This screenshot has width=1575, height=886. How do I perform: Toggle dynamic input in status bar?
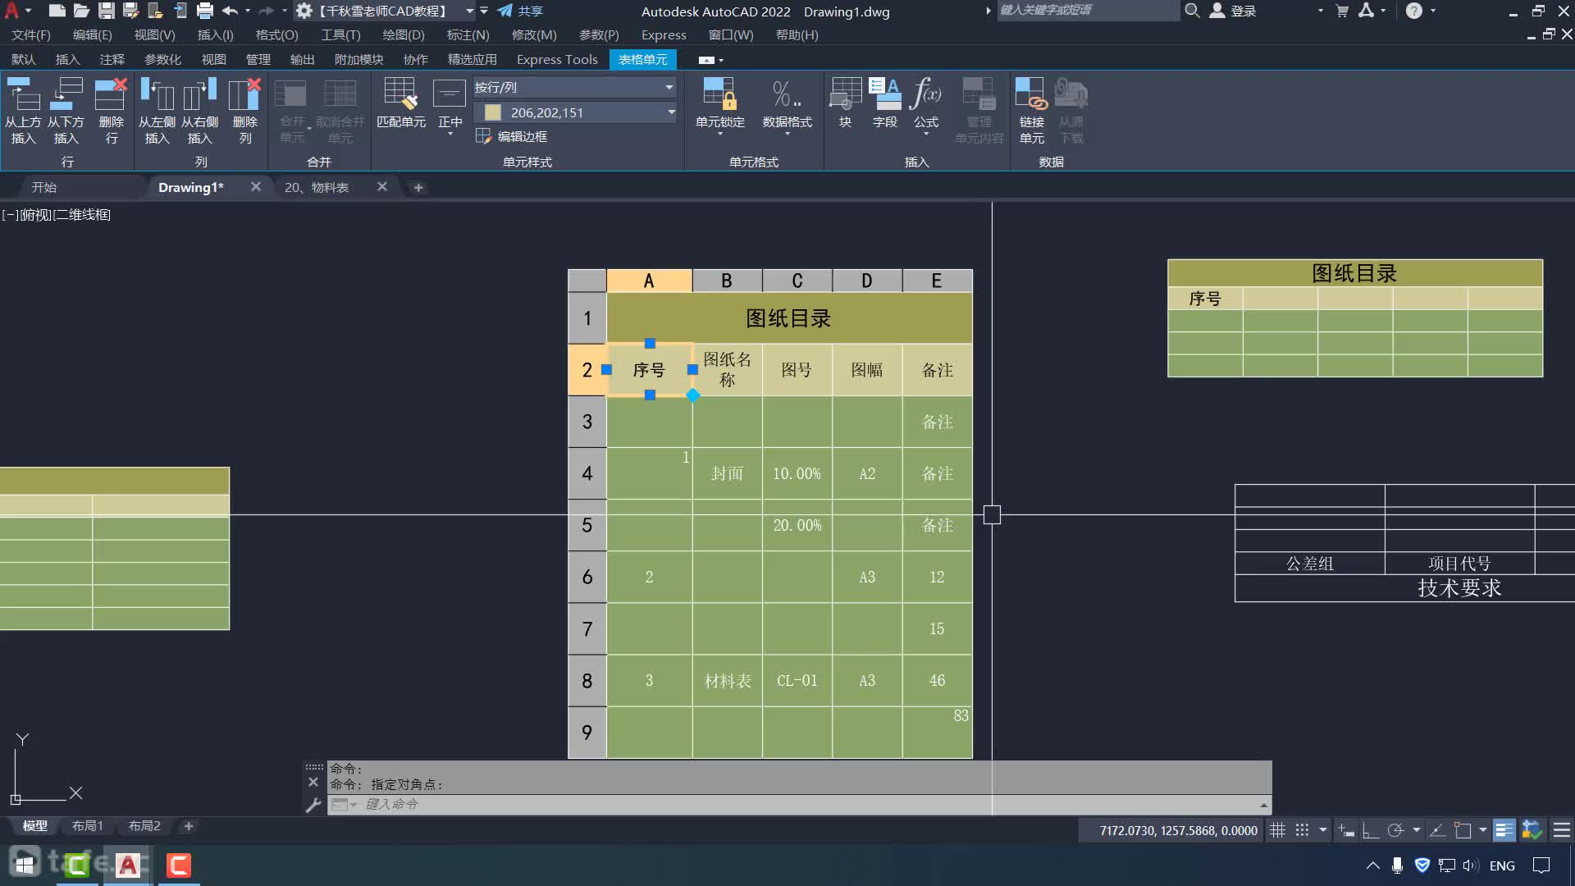pos(1346,830)
